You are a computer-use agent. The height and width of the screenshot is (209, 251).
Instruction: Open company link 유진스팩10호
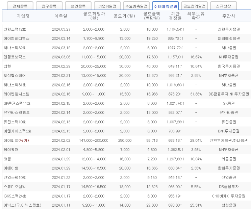[x=15, y=122]
